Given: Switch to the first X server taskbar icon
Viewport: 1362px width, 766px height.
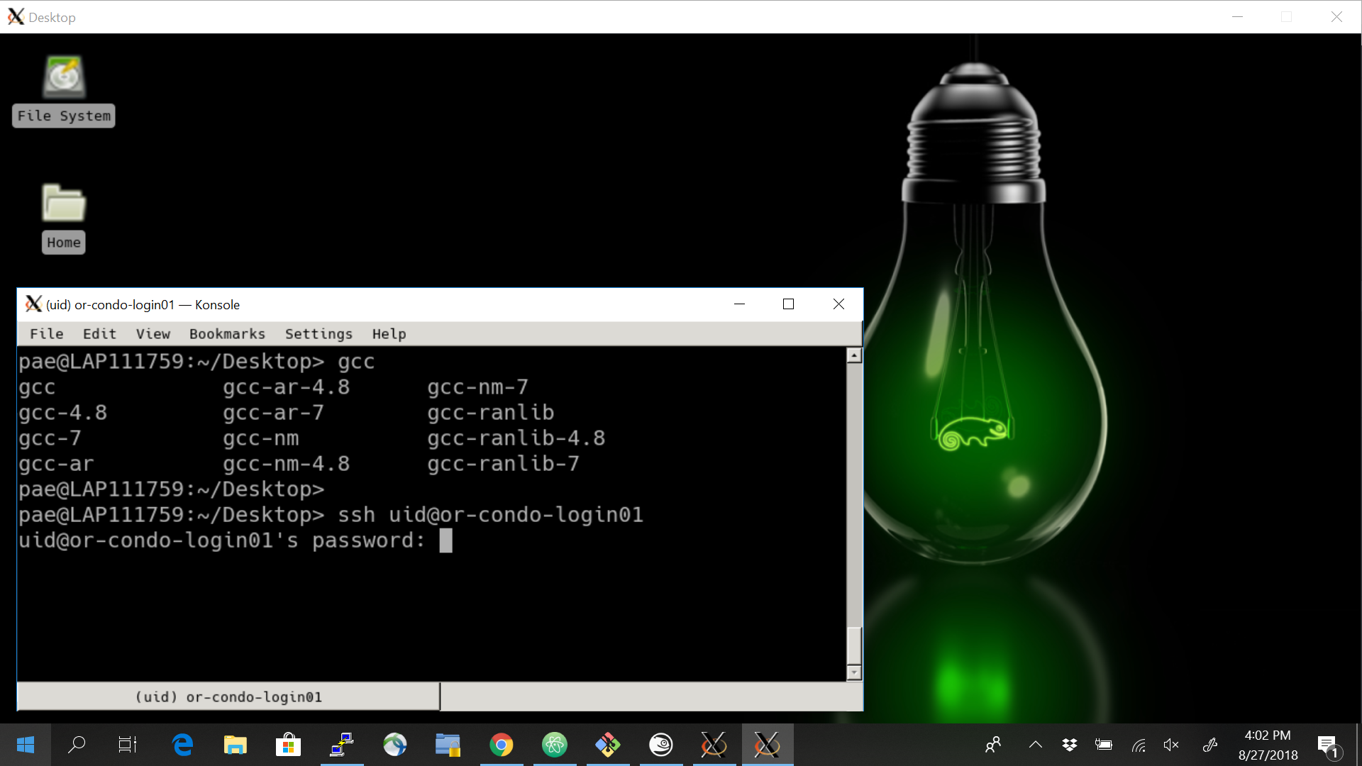Looking at the screenshot, I should pyautogui.click(x=714, y=745).
